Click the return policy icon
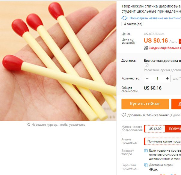The image size is (181, 175). (x=146, y=151)
